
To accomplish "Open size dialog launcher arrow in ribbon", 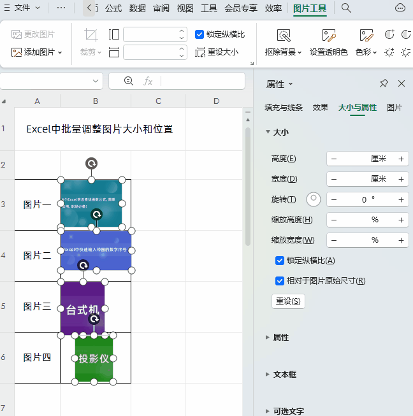I will point(252,63).
